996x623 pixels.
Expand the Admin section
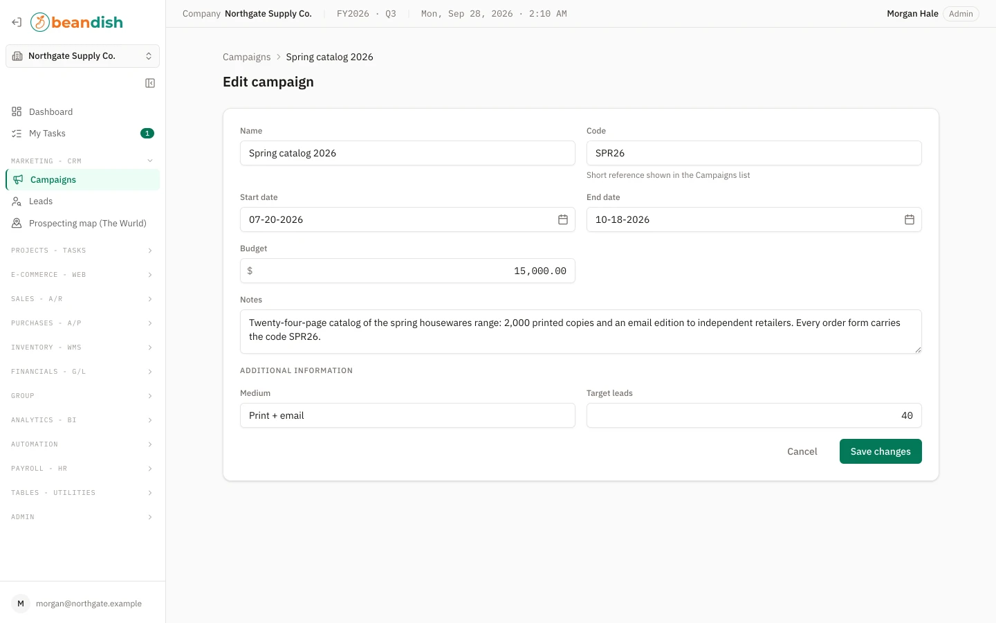click(x=82, y=517)
